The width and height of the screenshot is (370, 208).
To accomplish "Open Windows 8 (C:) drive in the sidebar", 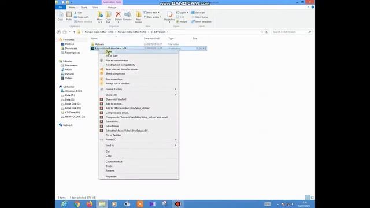I will 73,91.
